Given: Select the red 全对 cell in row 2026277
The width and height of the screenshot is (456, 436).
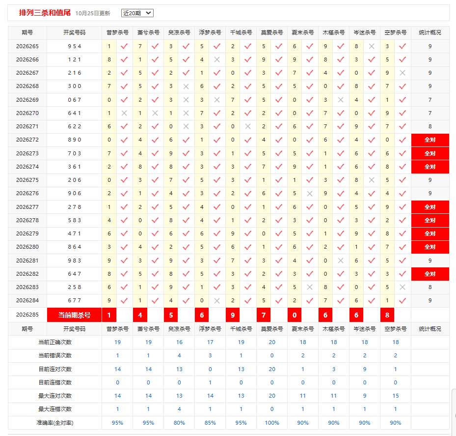Looking at the screenshot, I should pyautogui.click(x=430, y=207).
